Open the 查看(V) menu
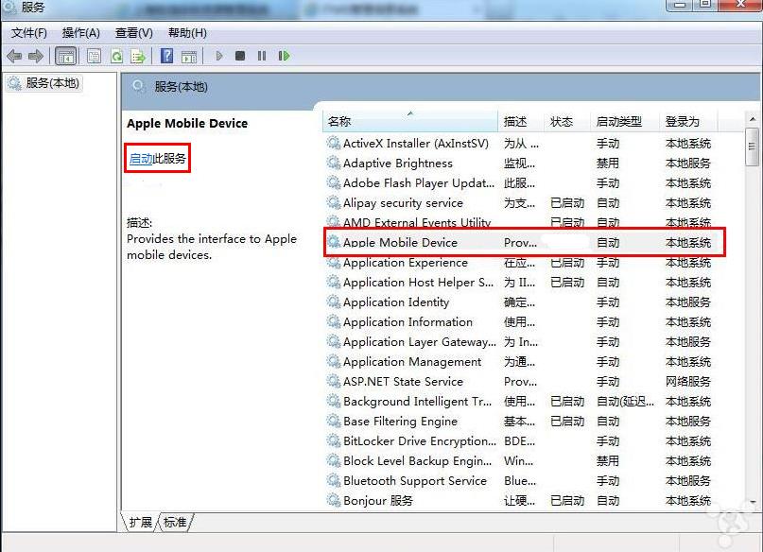Viewport: 763px width, 552px height. point(133,33)
